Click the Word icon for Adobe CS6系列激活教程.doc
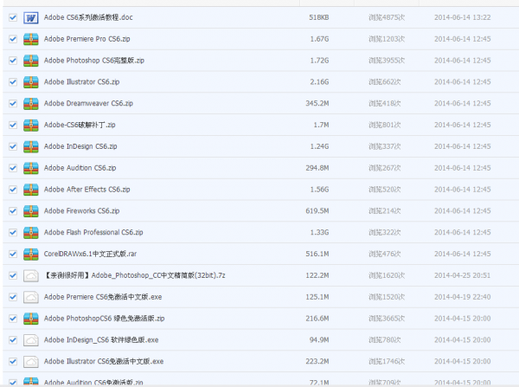The height and width of the screenshot is (387, 519). click(x=31, y=17)
